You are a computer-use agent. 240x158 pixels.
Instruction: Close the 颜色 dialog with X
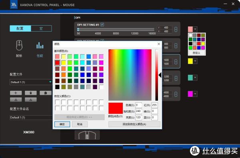(x=159, y=44)
